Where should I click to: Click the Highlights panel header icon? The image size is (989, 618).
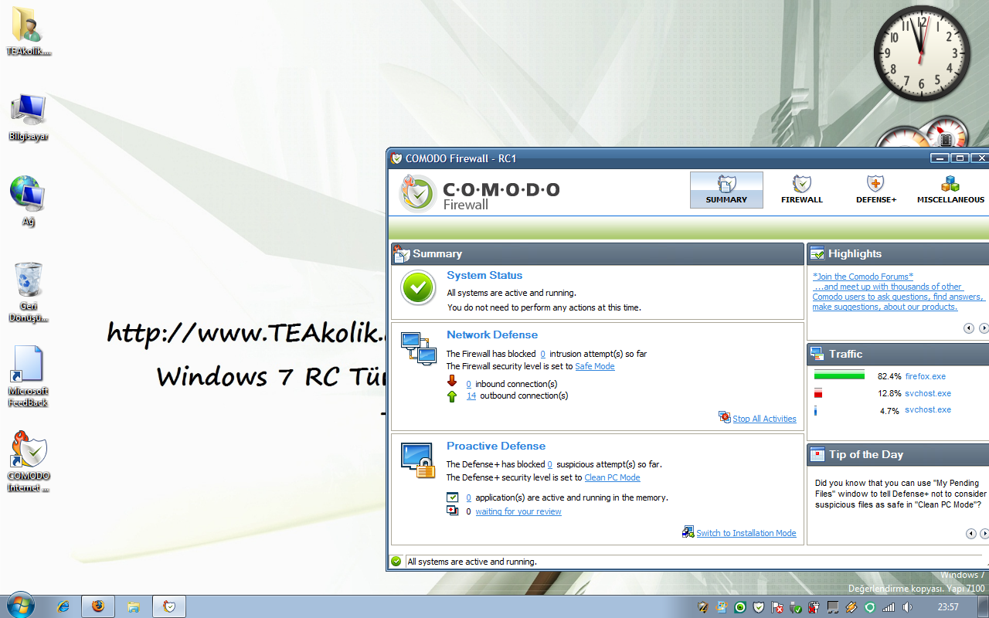tap(817, 253)
